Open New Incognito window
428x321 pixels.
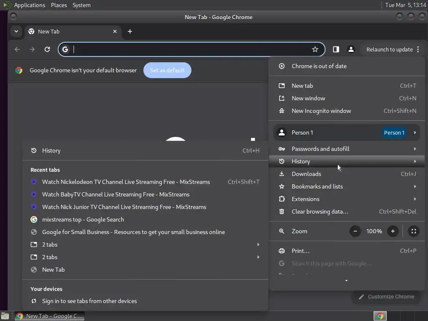tap(346, 111)
